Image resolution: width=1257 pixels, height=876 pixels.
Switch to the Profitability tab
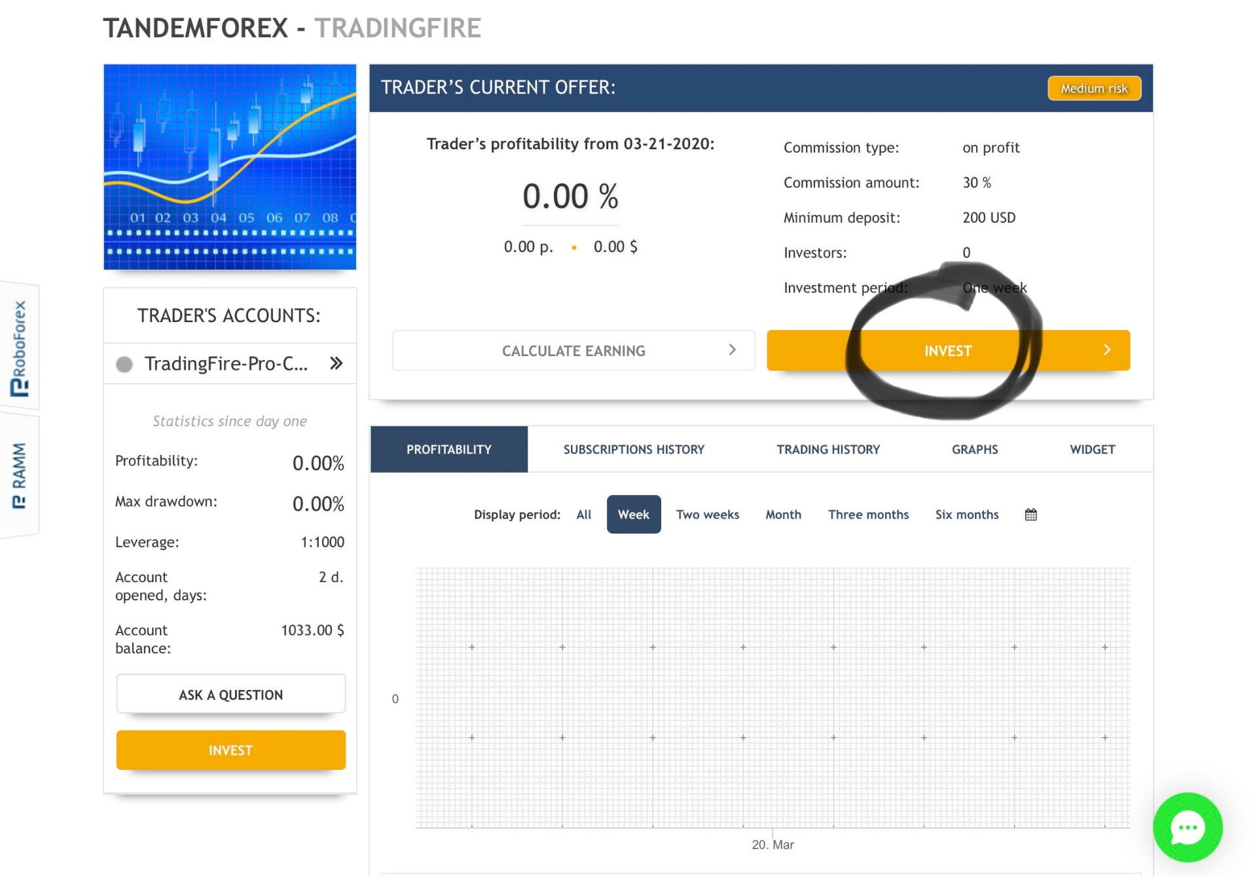pyautogui.click(x=449, y=450)
